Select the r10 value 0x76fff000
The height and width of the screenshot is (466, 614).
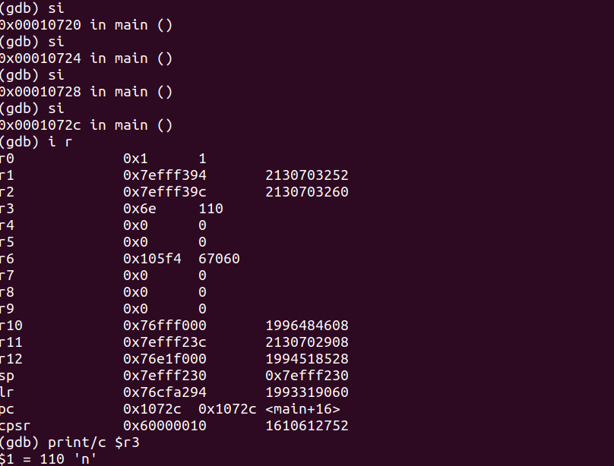pos(165,326)
